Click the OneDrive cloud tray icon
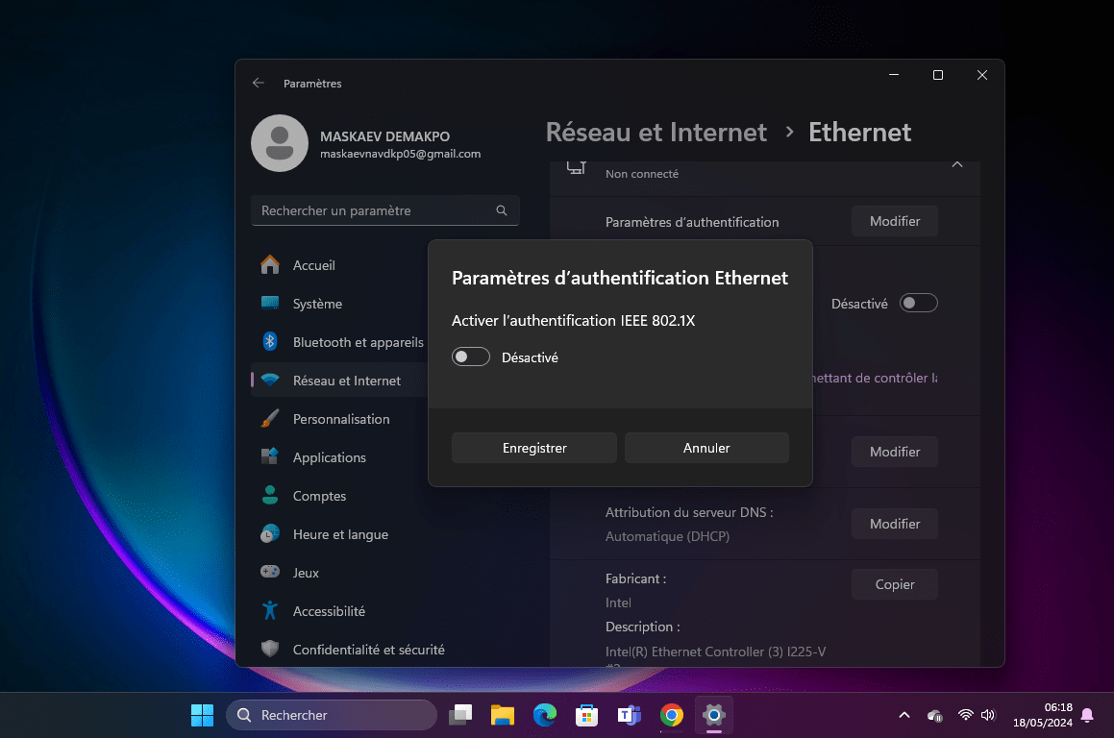1114x738 pixels. pos(935,715)
